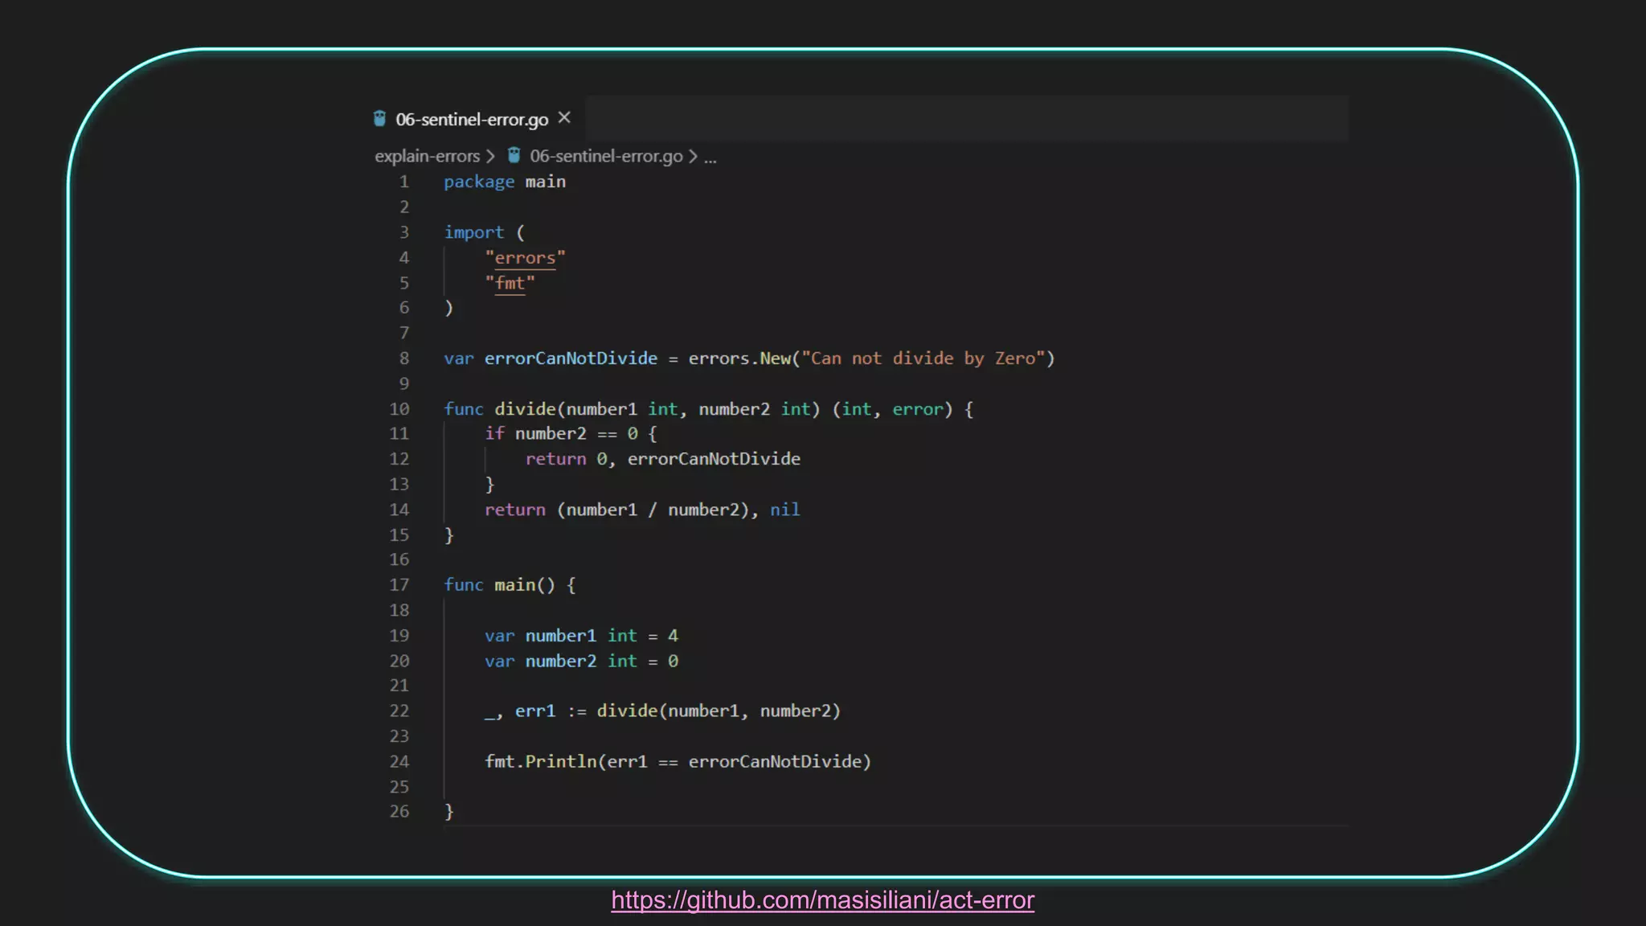The height and width of the screenshot is (926, 1646).
Task: Click divide(number1, number2) call on line 22
Action: (x=719, y=711)
